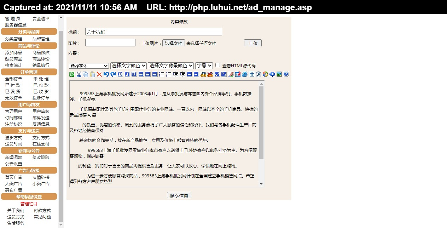Screen dimensions: 447x228
Task: Open the 选择文字颜色 dropdown
Action: (128, 66)
